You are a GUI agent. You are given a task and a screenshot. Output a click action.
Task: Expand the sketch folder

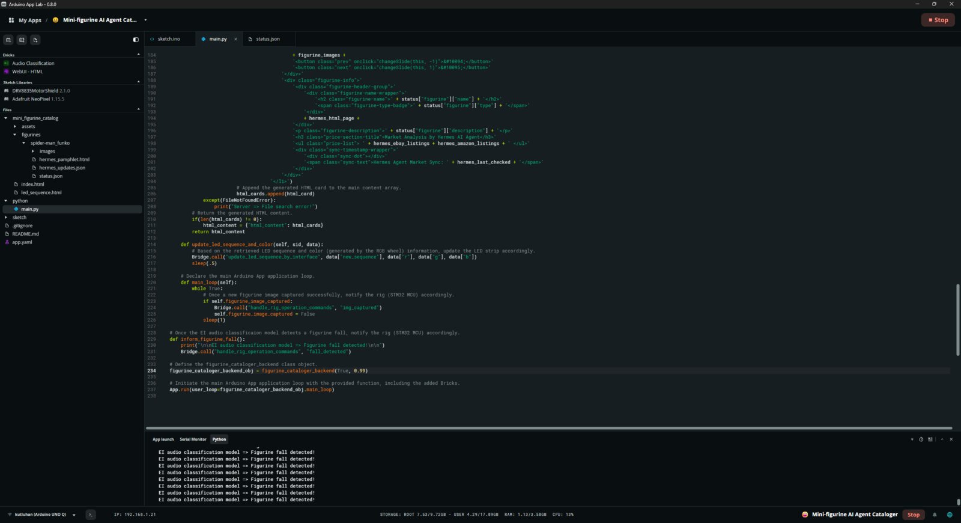pyautogui.click(x=6, y=217)
